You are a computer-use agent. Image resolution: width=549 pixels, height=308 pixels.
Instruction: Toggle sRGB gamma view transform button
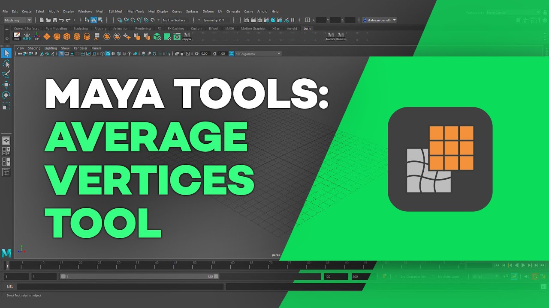point(232,53)
